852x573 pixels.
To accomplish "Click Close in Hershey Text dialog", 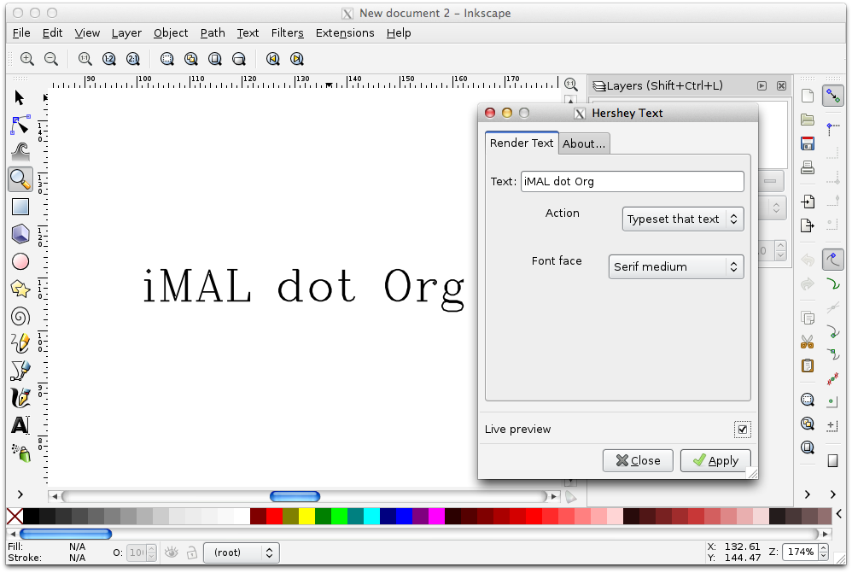I will [x=638, y=461].
